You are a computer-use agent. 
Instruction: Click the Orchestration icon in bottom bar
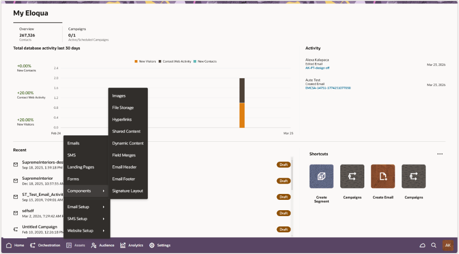33,245
